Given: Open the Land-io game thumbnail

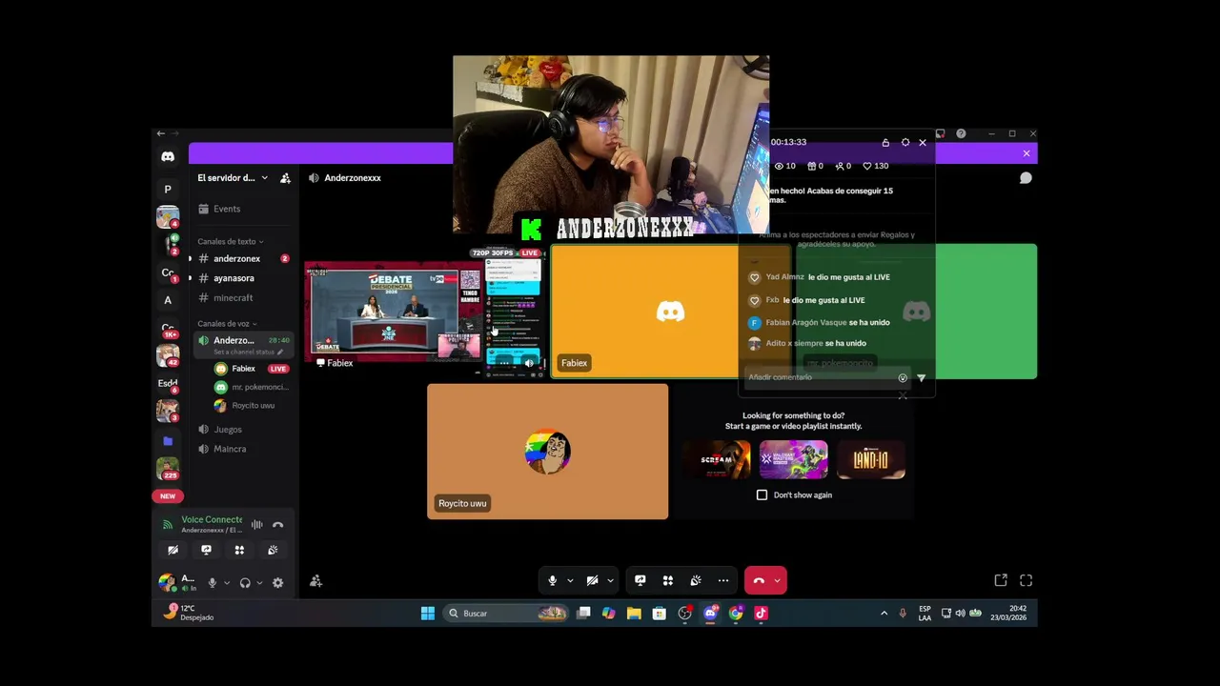Looking at the screenshot, I should click(x=871, y=459).
